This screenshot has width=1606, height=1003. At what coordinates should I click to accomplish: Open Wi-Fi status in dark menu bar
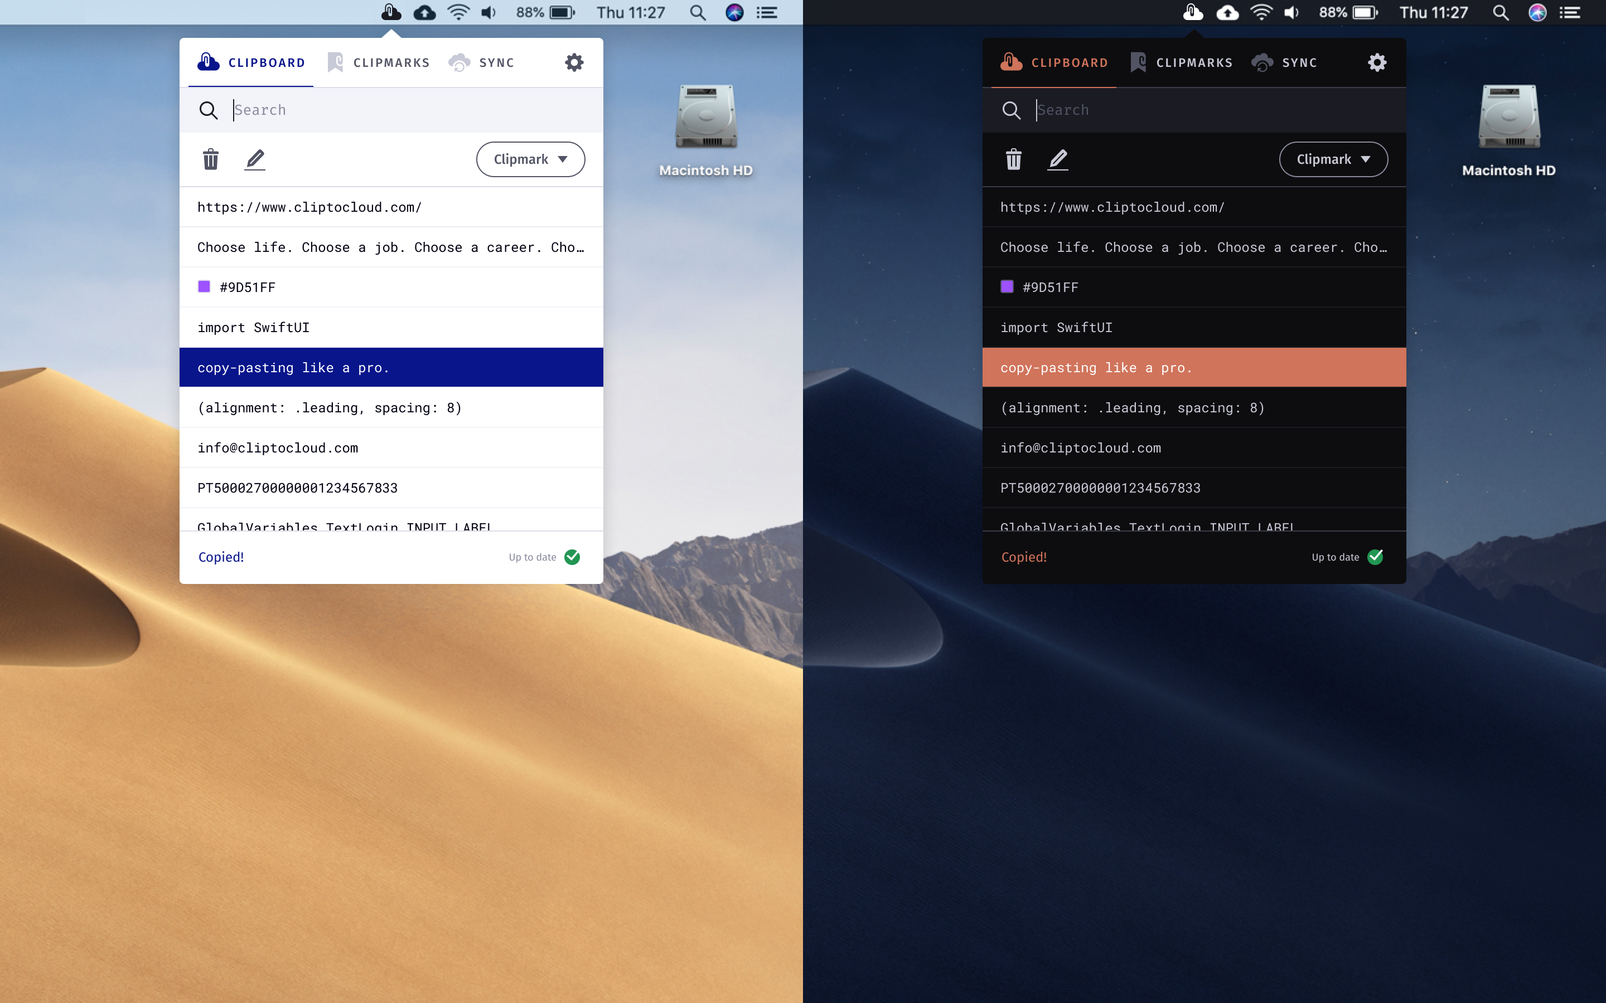pos(1261,13)
